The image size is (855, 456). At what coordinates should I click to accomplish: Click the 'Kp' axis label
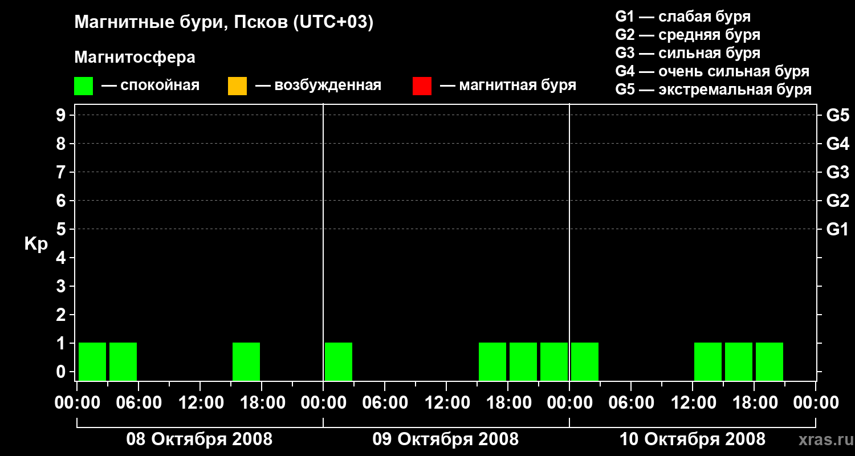[36, 244]
